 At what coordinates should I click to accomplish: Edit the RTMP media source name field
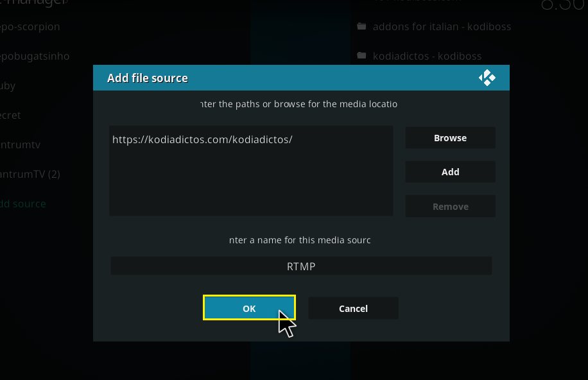pyautogui.click(x=301, y=266)
